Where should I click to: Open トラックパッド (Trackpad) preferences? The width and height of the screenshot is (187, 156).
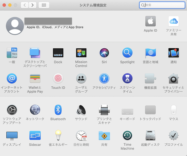tap(150, 110)
